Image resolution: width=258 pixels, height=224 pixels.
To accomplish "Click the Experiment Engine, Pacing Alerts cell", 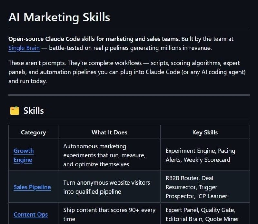I will pyautogui.click(x=205, y=155).
